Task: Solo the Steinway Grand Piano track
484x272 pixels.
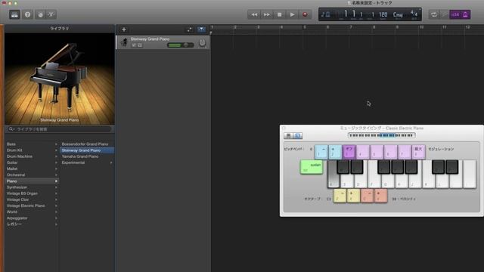Action: 140,45
